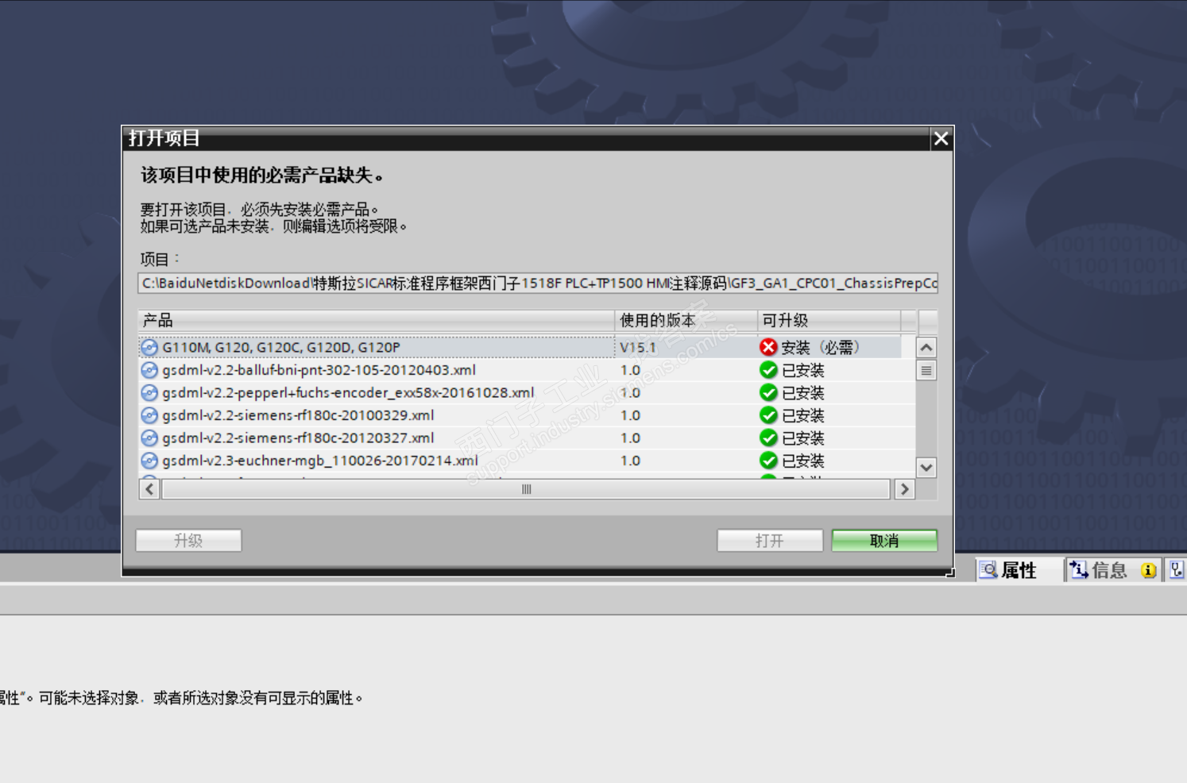Click the icon beside gsdml-v2.3-euchner-mgb entry
This screenshot has width=1187, height=783.
pos(149,461)
